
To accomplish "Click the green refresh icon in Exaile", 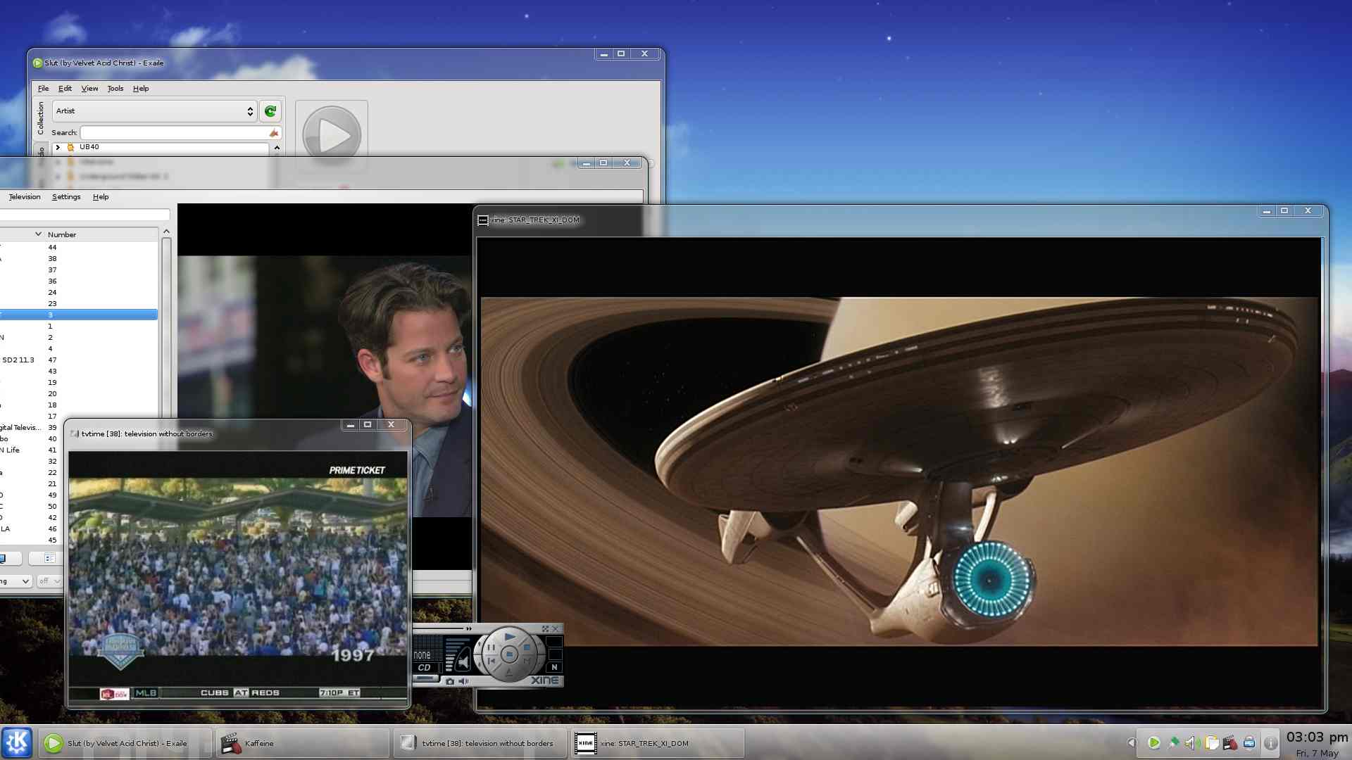I will (270, 111).
